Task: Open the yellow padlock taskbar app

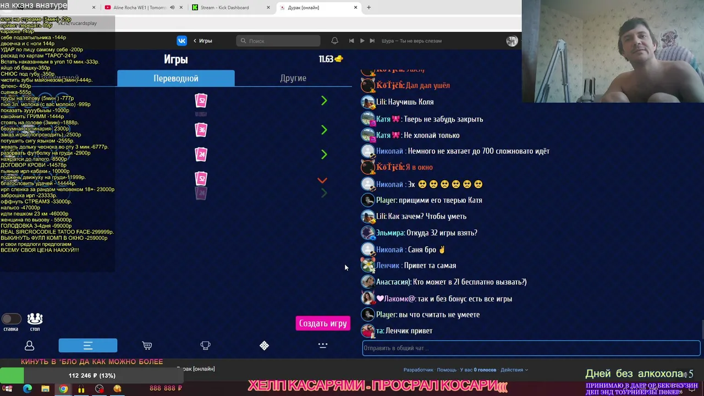Action: 81,389
